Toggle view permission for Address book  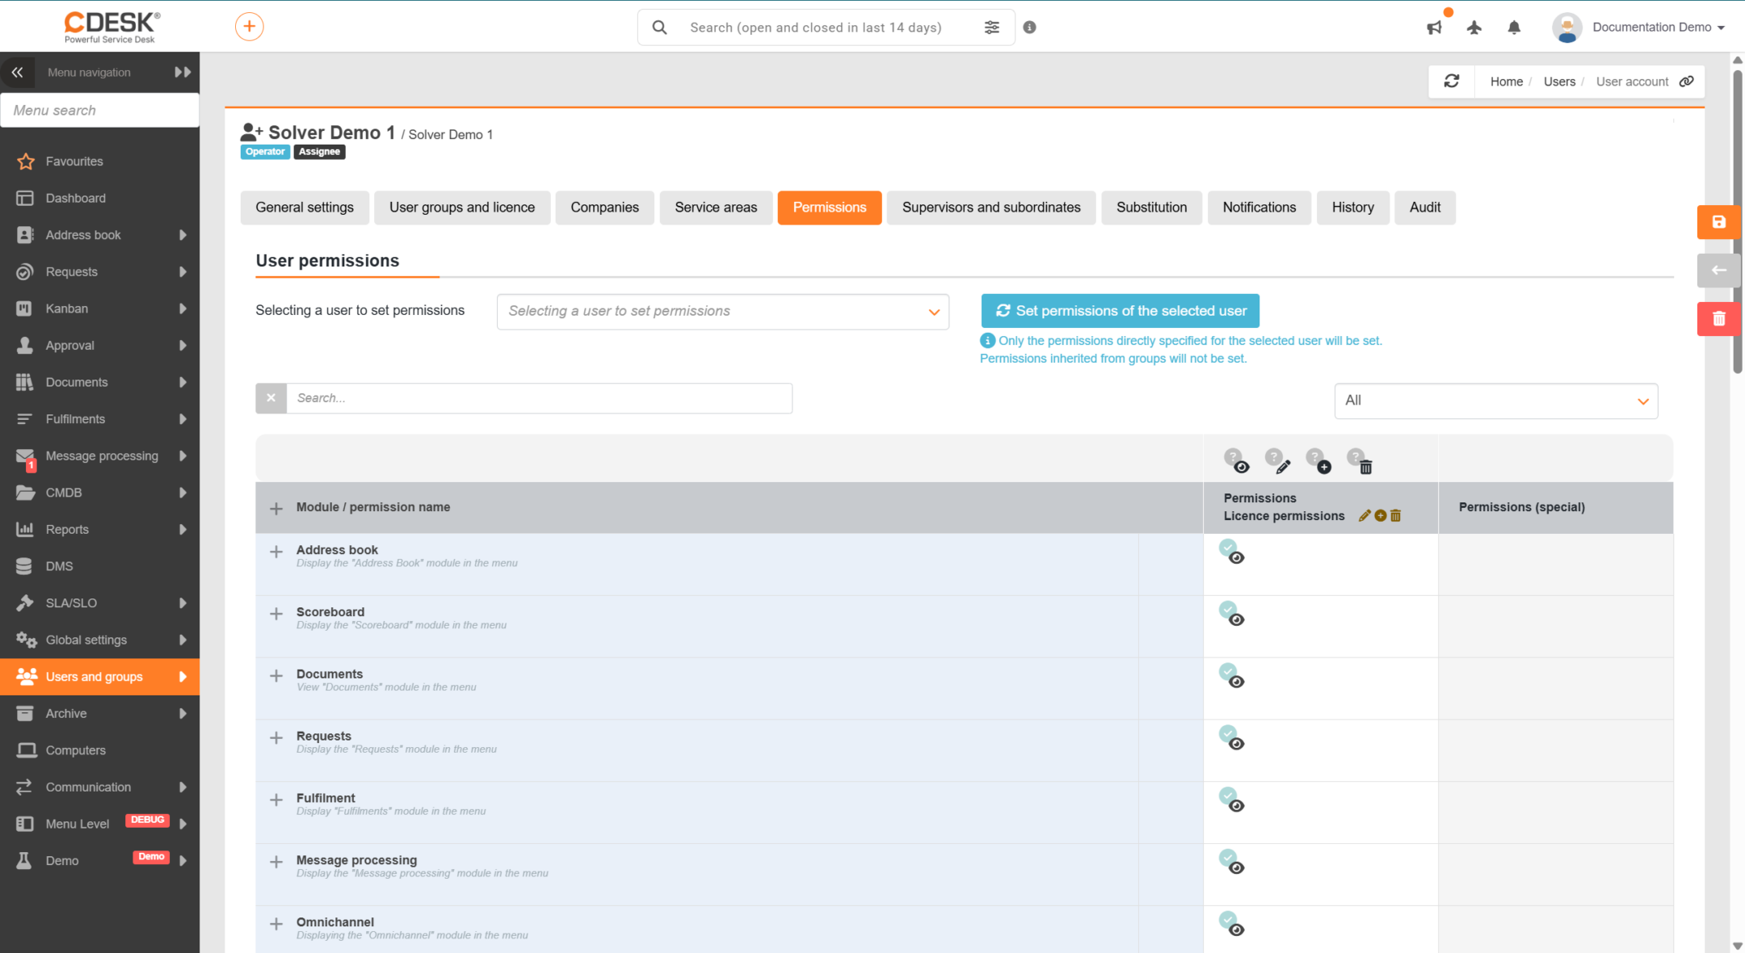(1231, 552)
